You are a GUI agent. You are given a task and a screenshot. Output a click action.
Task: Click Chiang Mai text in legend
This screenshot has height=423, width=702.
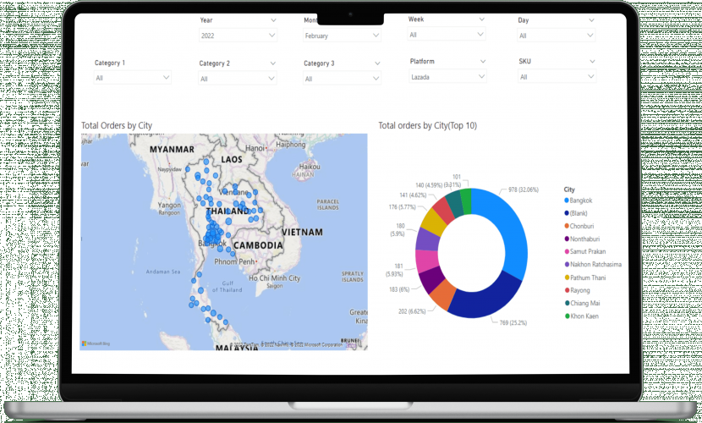coord(585,303)
